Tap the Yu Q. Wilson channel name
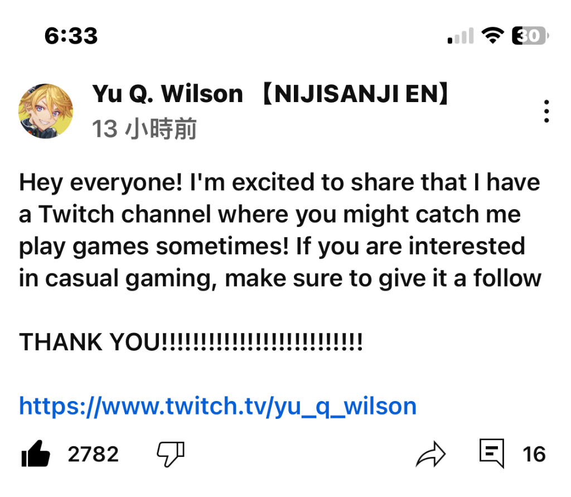The image size is (571, 497). pyautogui.click(x=167, y=94)
